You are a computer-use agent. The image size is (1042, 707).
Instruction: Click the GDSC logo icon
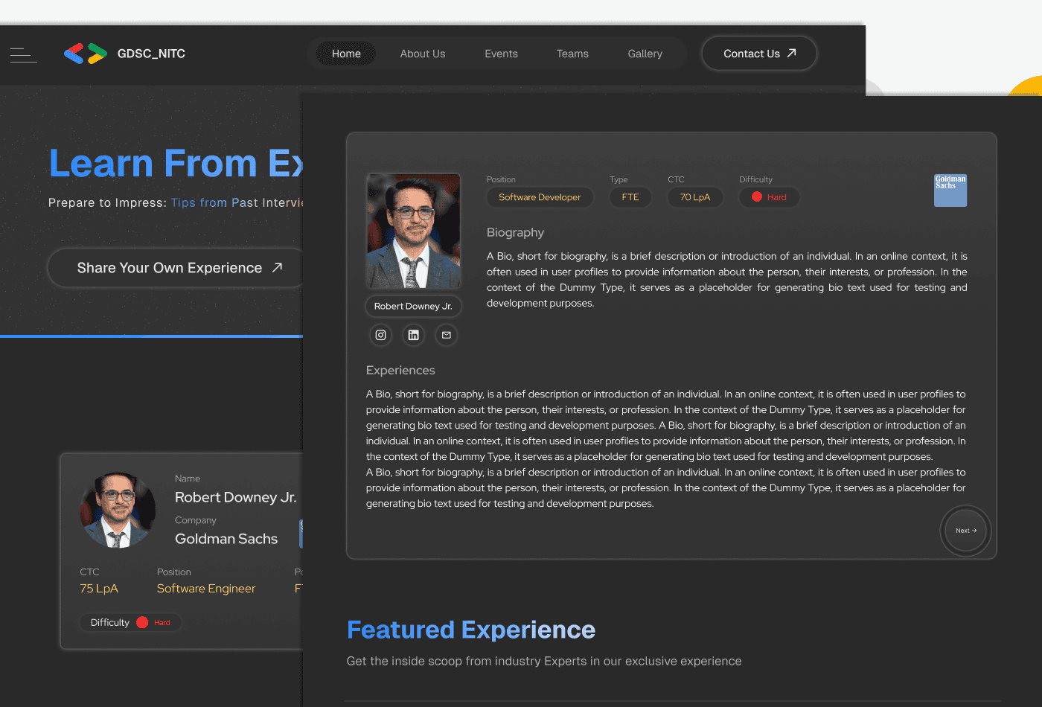[x=86, y=54]
